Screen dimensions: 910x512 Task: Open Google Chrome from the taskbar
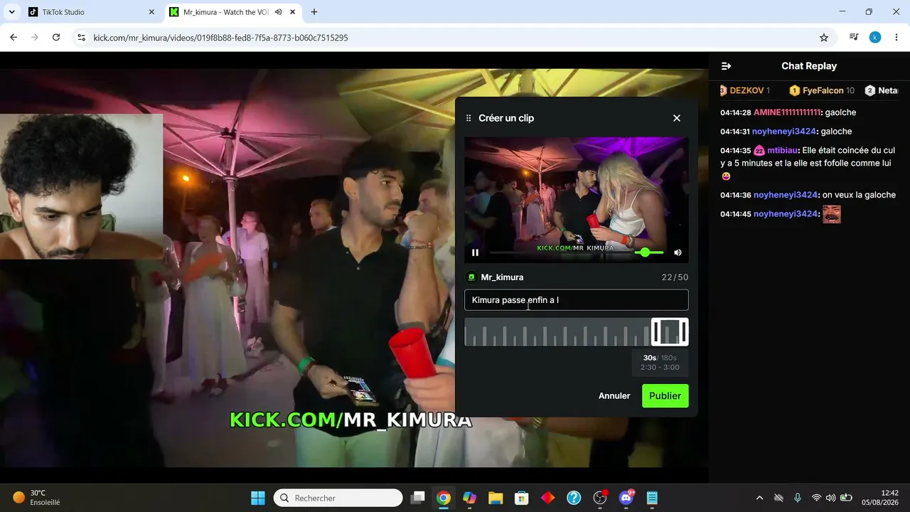(x=444, y=498)
